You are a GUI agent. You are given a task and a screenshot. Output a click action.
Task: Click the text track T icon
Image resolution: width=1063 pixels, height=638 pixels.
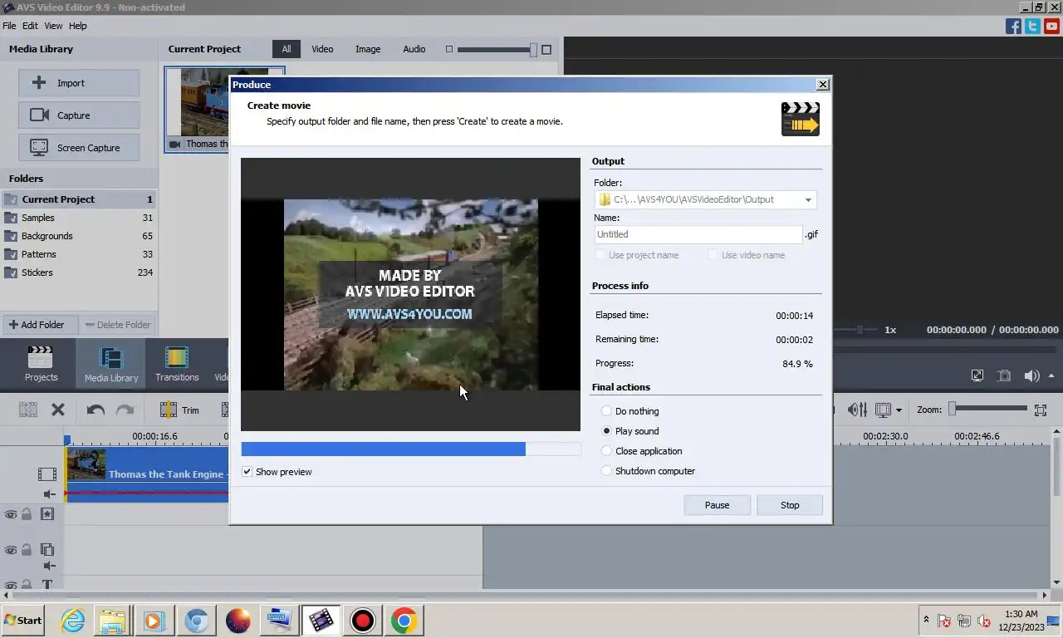47,585
